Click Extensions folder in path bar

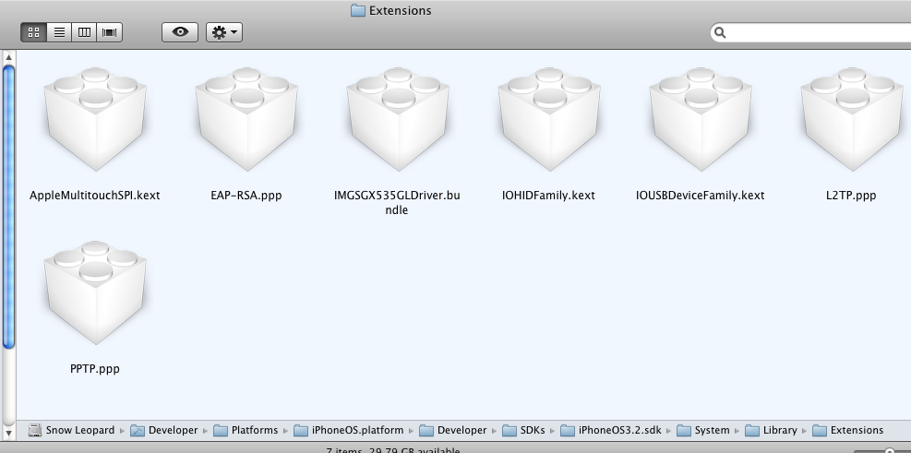(x=847, y=430)
